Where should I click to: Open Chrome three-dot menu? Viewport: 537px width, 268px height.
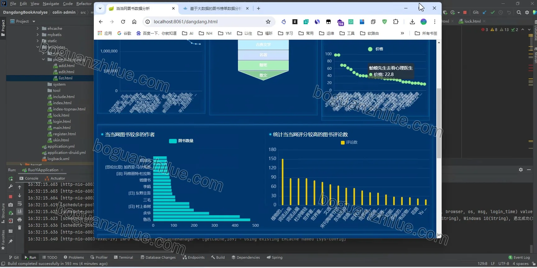tap(435, 22)
